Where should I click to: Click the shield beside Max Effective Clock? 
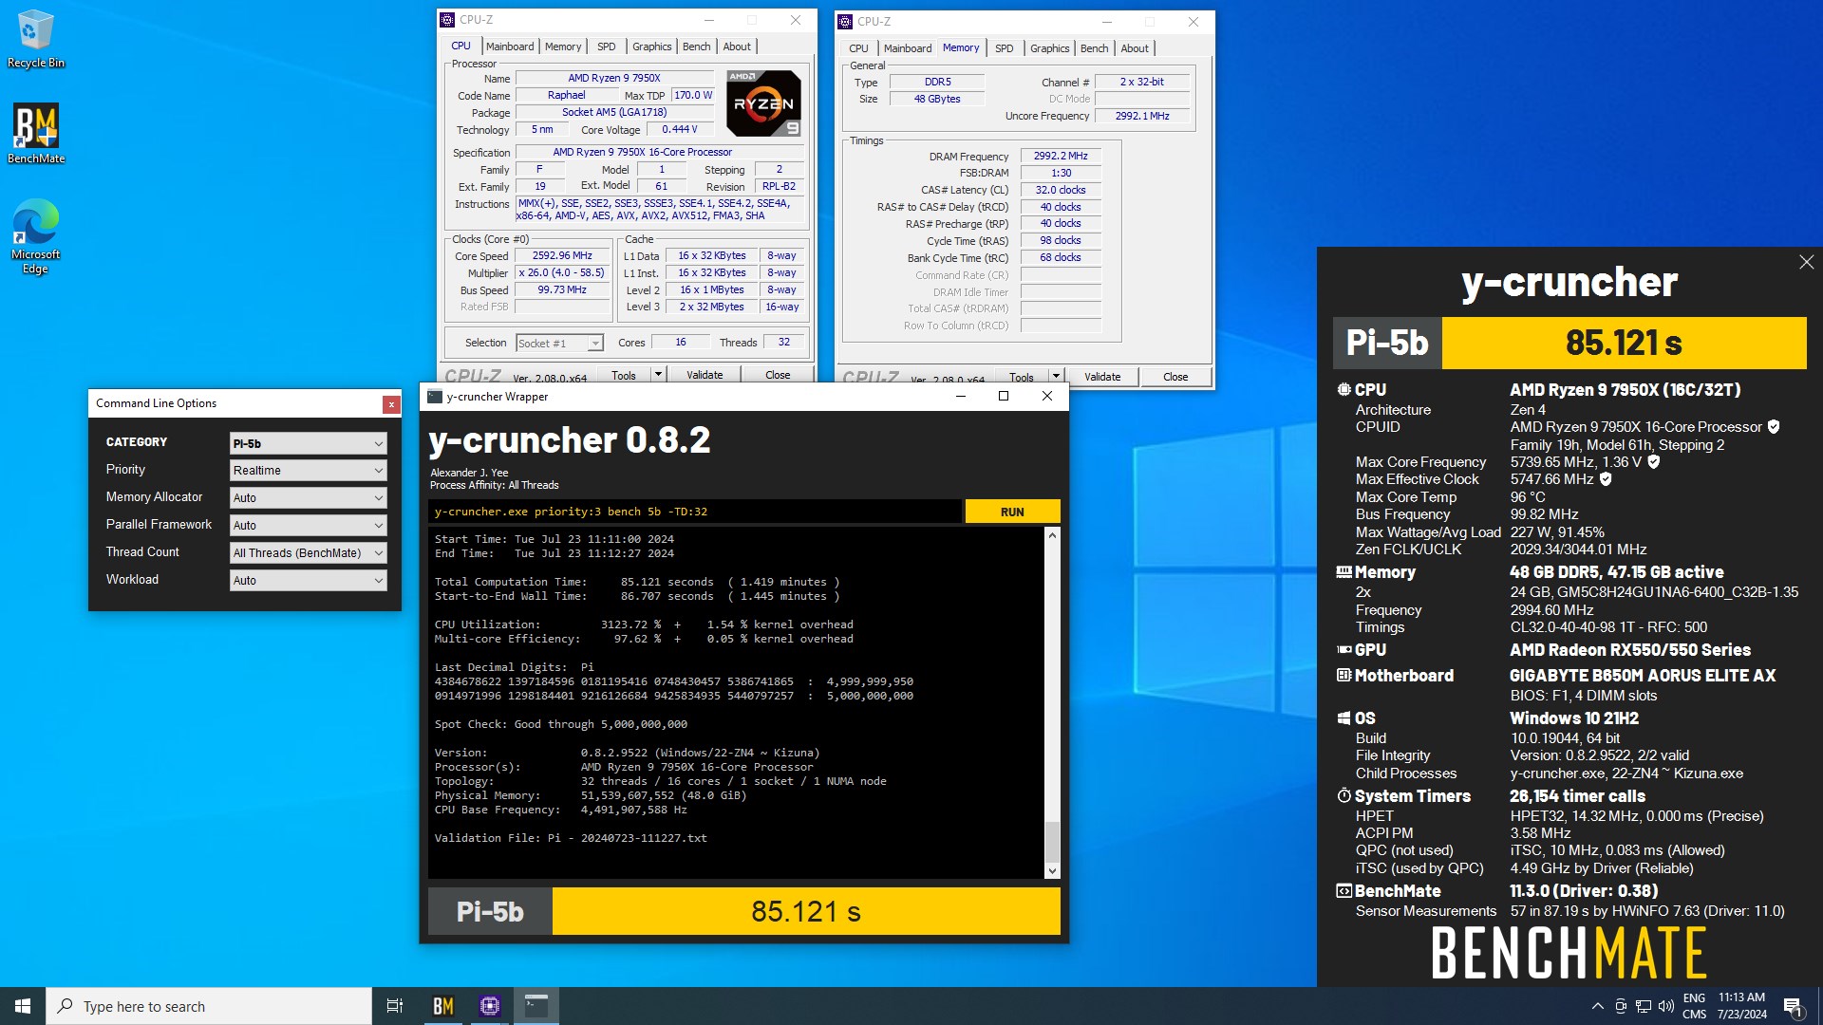(x=1606, y=479)
